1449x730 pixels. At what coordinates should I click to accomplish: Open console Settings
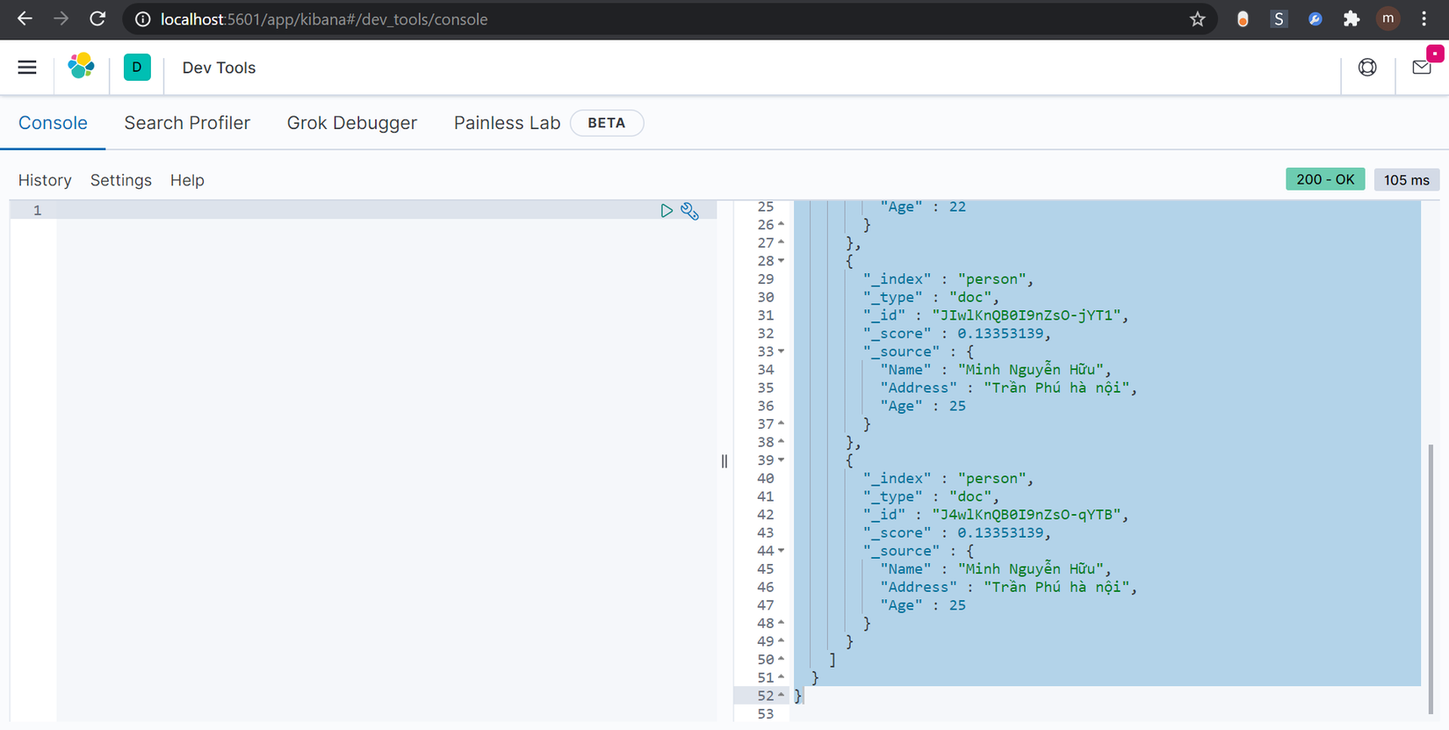pos(121,180)
